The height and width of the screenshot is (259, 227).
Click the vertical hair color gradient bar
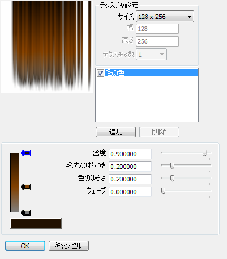15,183
